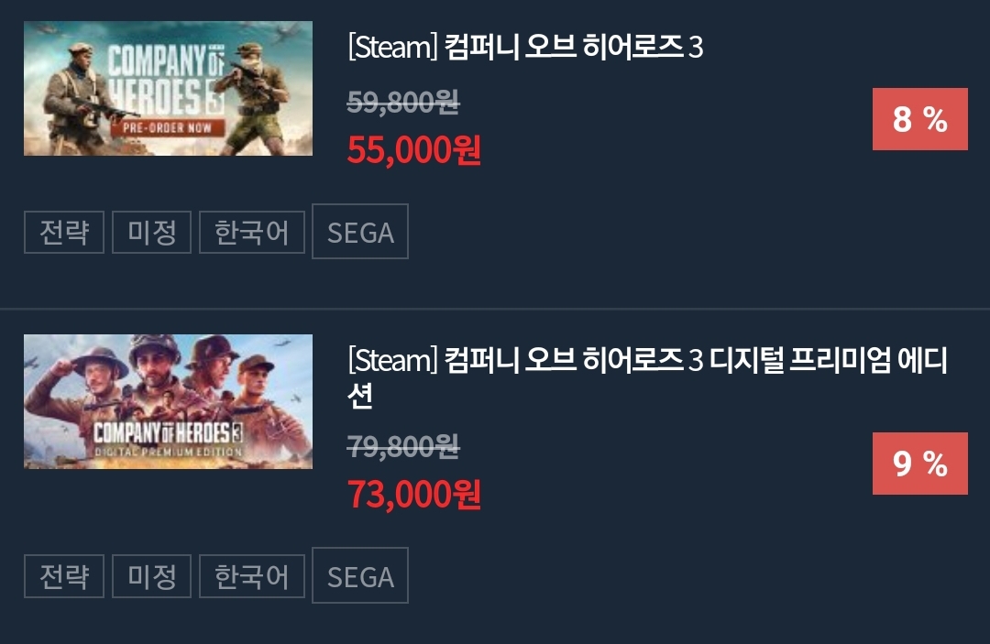
Task: Select the 미정 tag under the Premium Edition
Action: point(151,576)
